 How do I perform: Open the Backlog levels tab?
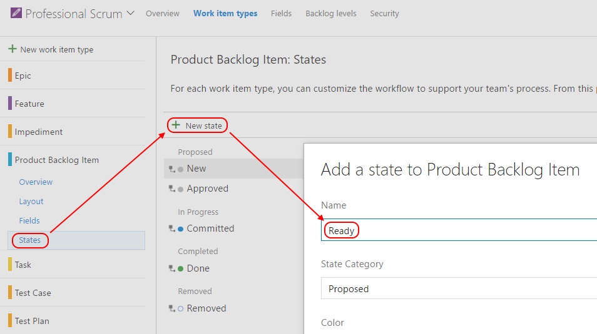[330, 13]
